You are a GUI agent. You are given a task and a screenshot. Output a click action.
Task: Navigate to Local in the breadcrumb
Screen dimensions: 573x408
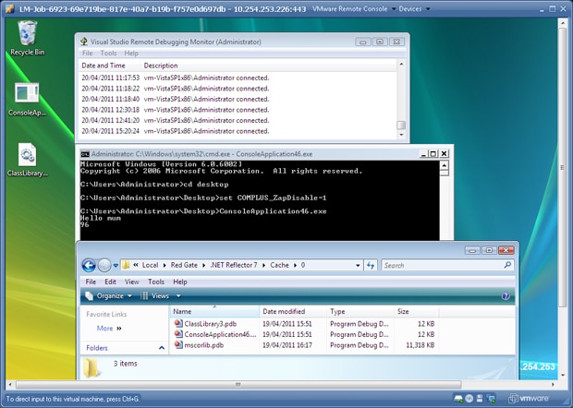(x=151, y=265)
